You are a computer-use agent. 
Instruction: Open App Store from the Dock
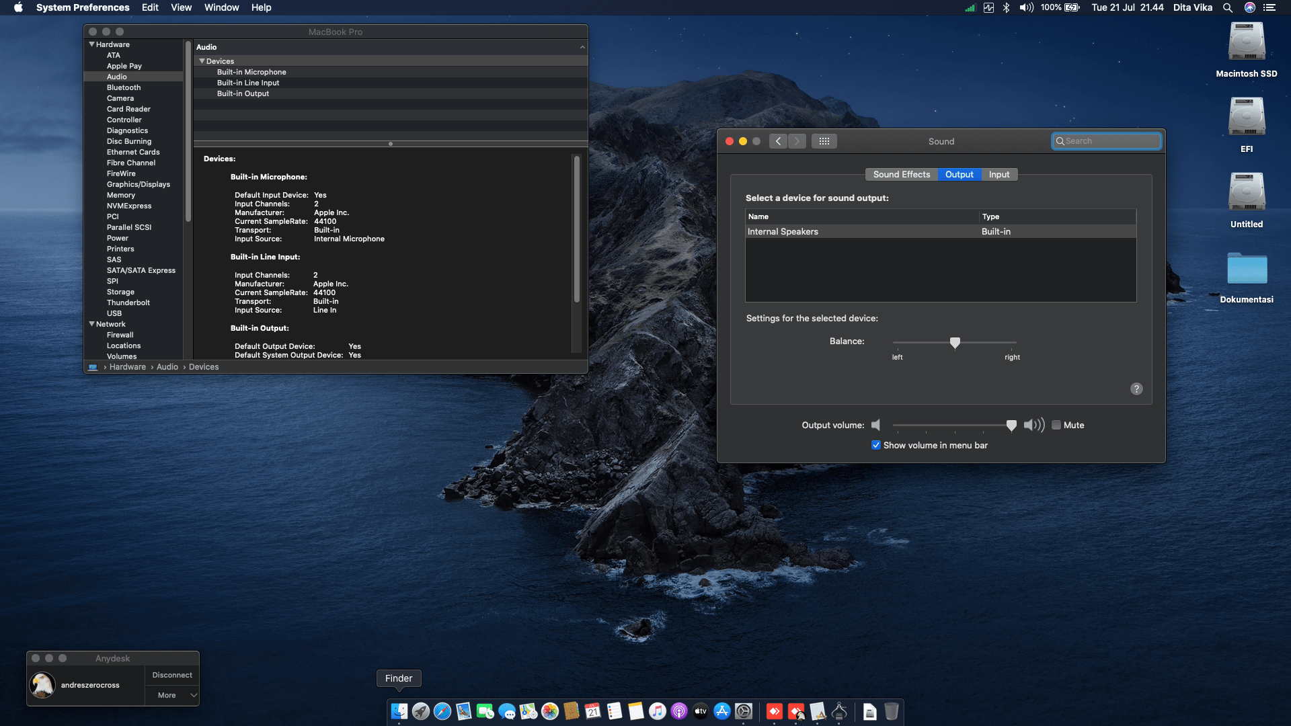(722, 711)
